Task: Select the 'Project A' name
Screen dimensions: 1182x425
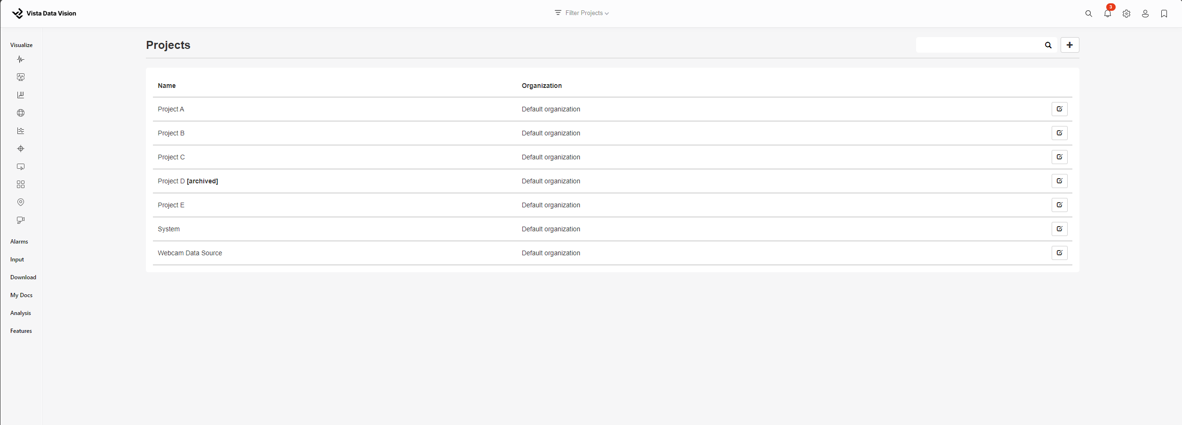Action: point(171,109)
